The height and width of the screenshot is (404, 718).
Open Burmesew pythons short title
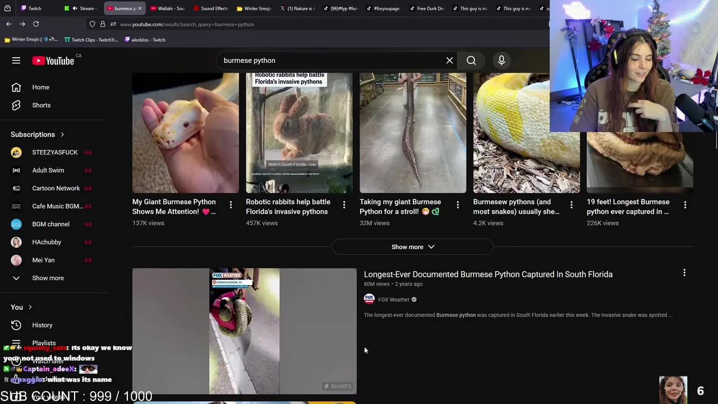click(x=516, y=206)
